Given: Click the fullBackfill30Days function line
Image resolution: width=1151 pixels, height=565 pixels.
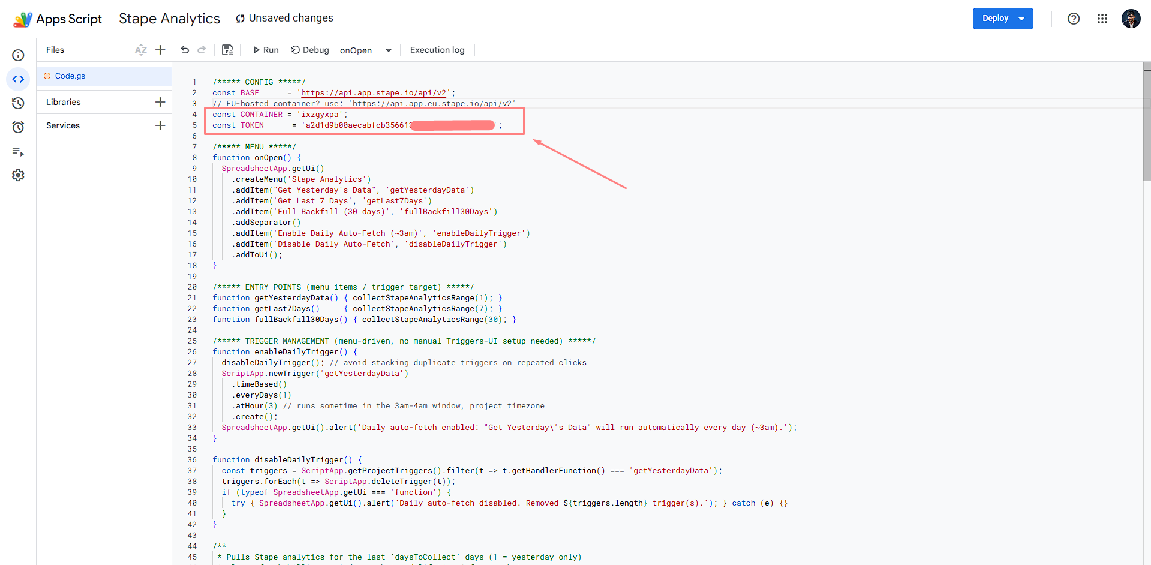Looking at the screenshot, I should (x=364, y=320).
